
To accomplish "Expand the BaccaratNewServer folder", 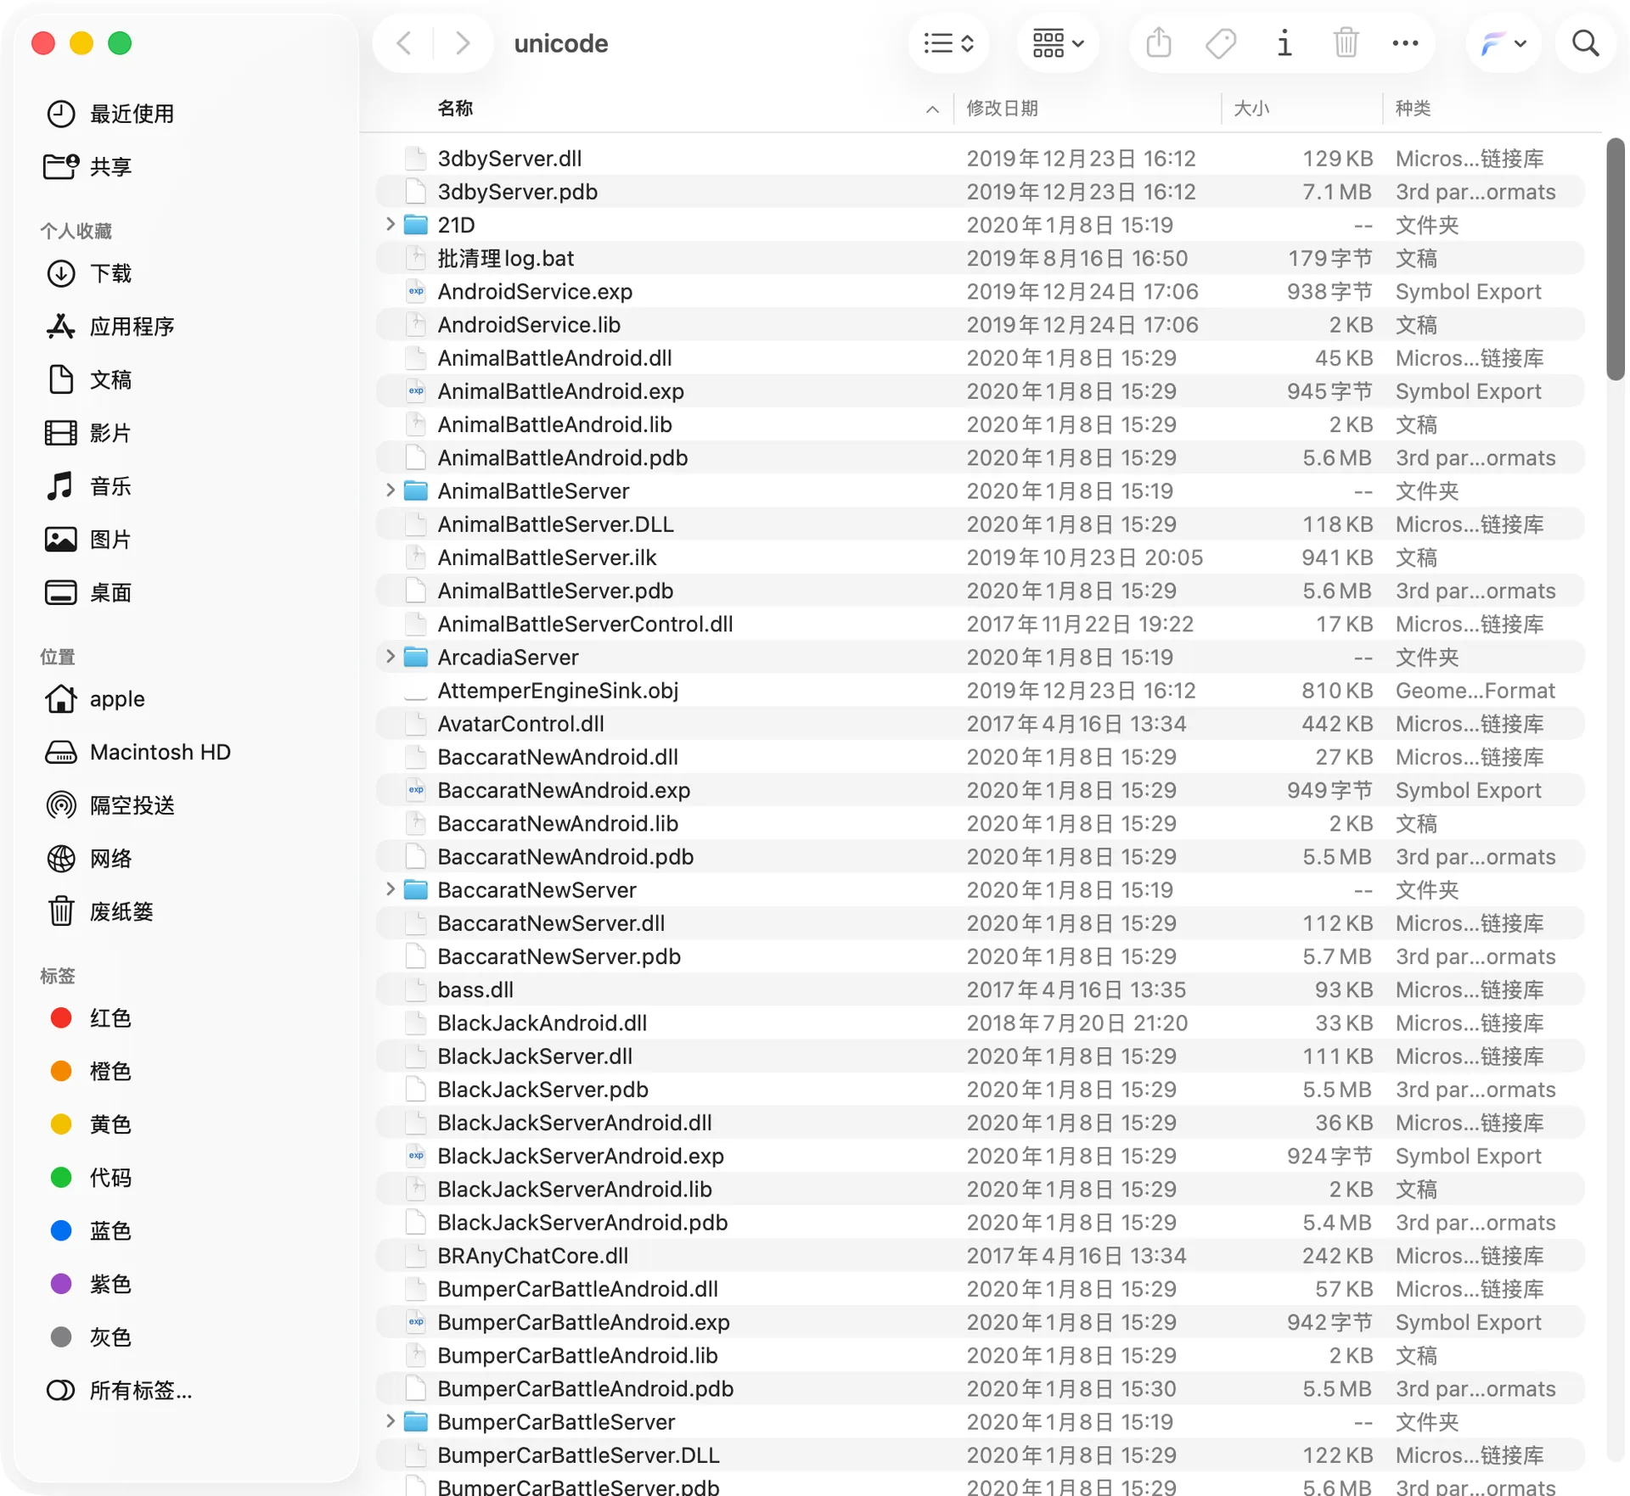I will point(390,889).
